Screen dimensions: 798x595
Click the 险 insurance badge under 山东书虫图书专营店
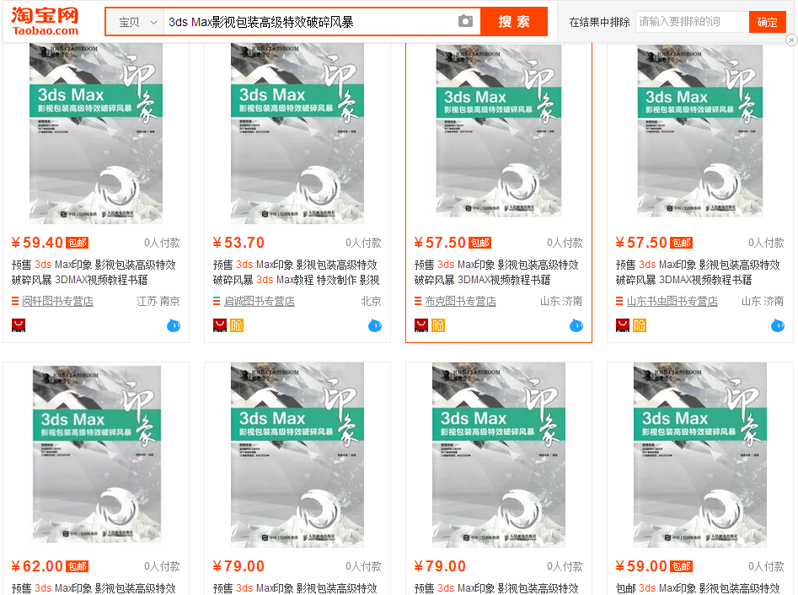(x=640, y=325)
